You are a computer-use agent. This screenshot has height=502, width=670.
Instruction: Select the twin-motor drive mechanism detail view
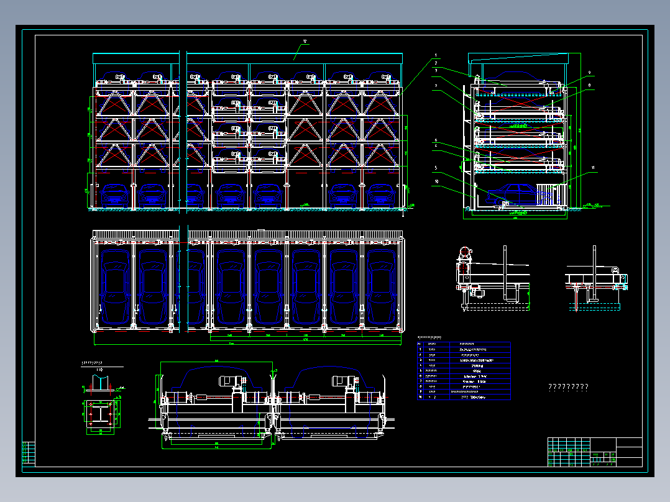[x=272, y=405]
